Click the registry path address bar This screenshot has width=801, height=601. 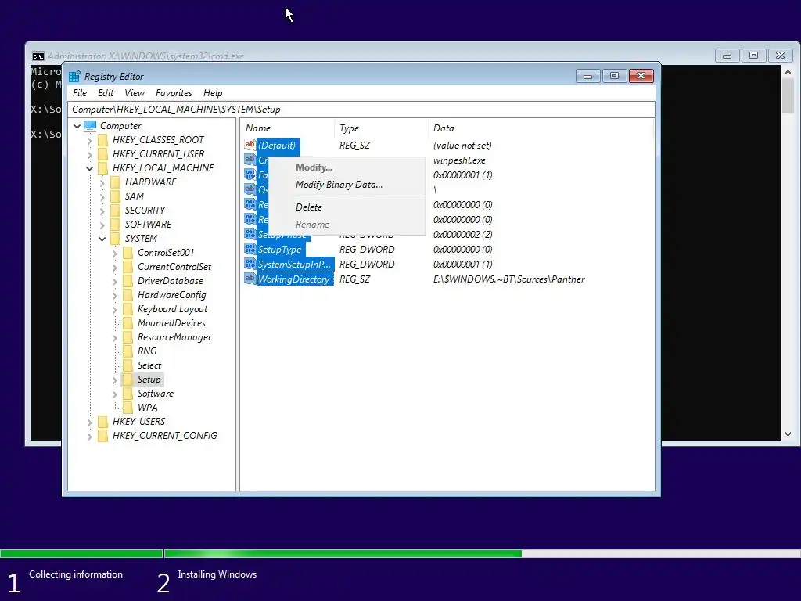pos(361,110)
